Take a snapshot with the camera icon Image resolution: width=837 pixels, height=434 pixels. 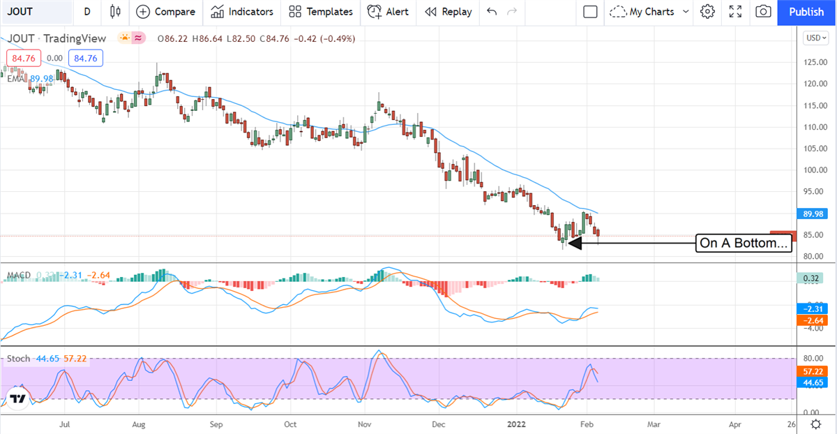[x=764, y=12]
